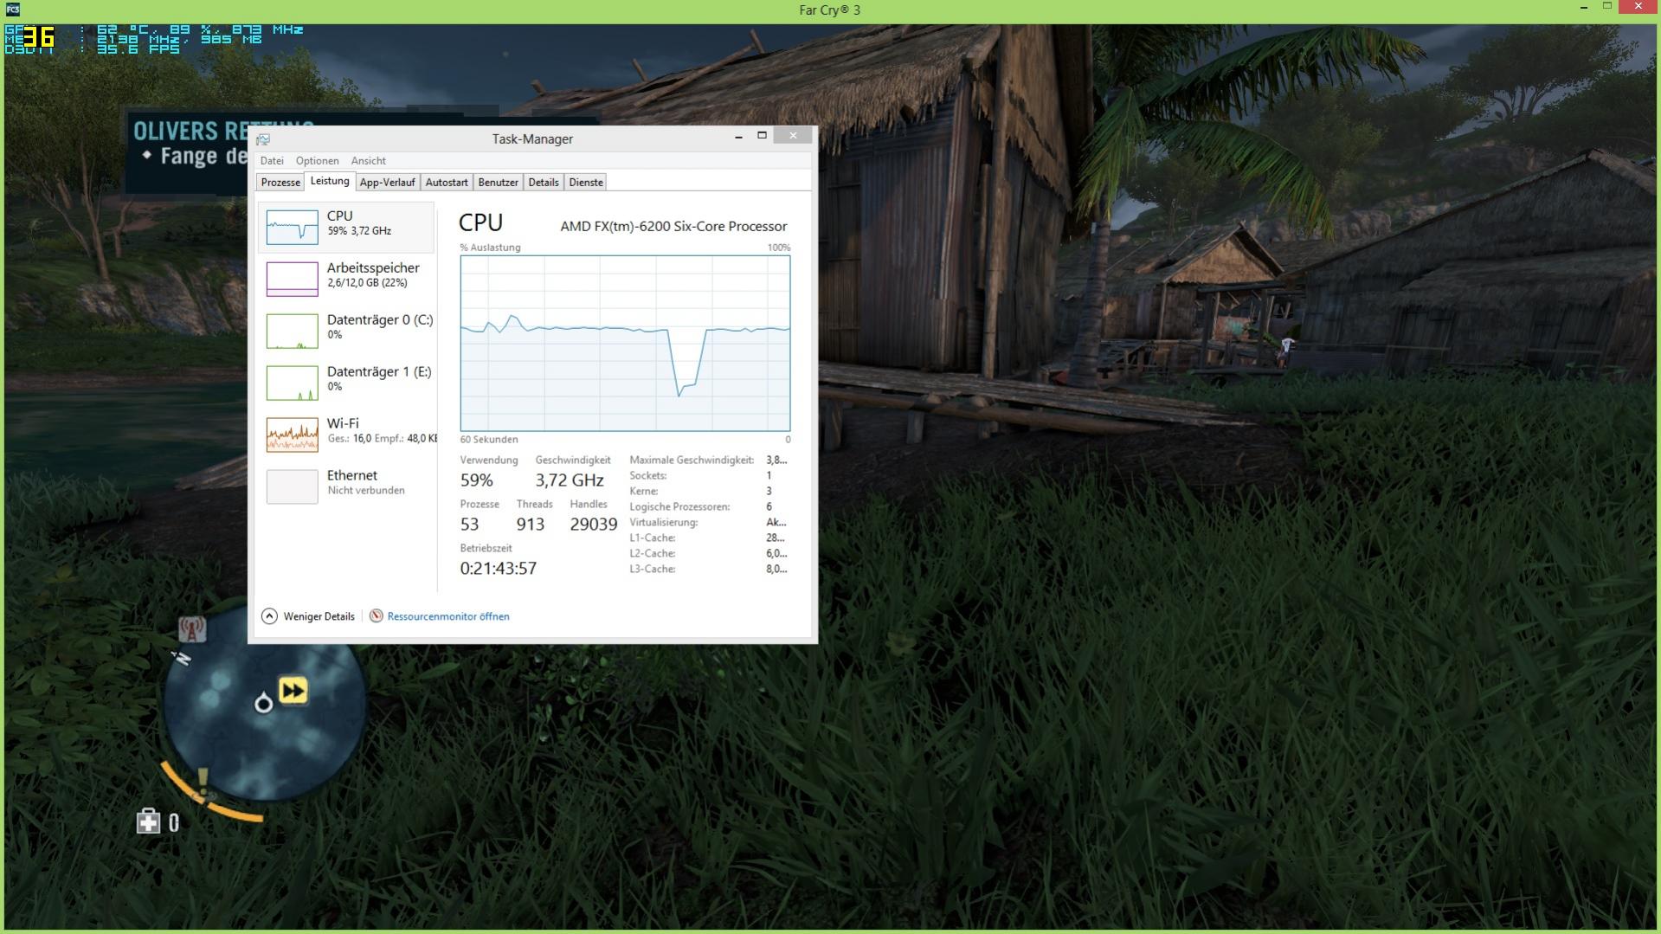Select Datenträger 0 (C:) graph thumbnail
This screenshot has width=1661, height=934.
pos(293,331)
